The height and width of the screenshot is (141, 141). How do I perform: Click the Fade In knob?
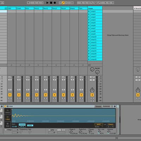click(71, 132)
